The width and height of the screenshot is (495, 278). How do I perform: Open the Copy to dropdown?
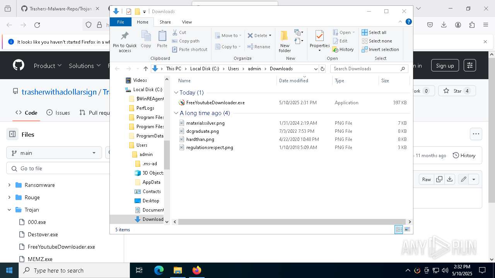228,47
